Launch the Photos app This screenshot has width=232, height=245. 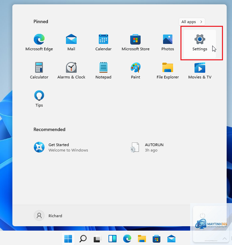pos(168,42)
